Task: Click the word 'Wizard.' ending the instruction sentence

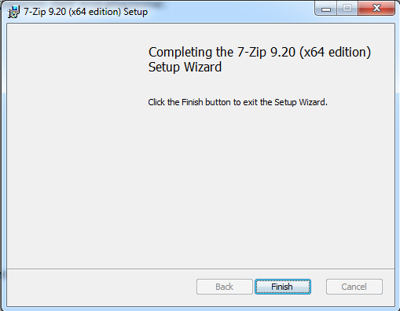Action: [x=314, y=102]
